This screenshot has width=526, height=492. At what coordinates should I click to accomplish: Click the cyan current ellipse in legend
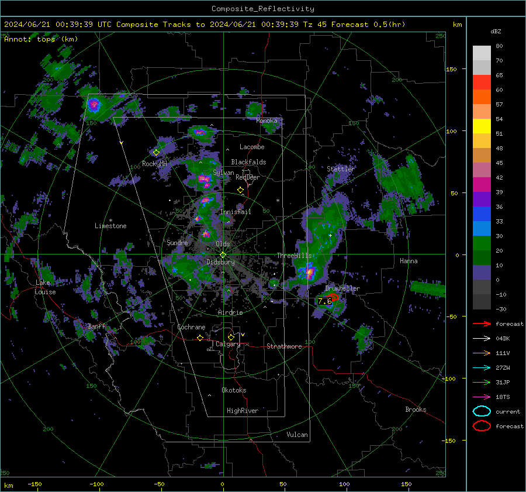point(482,411)
